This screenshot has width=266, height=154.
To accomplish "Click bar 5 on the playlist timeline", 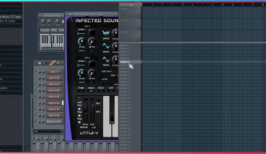I will (x=183, y=4).
